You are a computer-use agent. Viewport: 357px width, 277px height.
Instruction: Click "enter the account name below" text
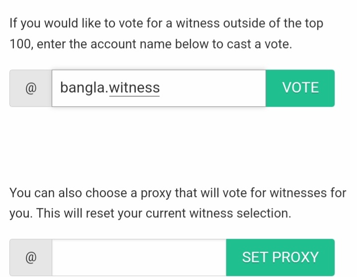[x=123, y=44]
